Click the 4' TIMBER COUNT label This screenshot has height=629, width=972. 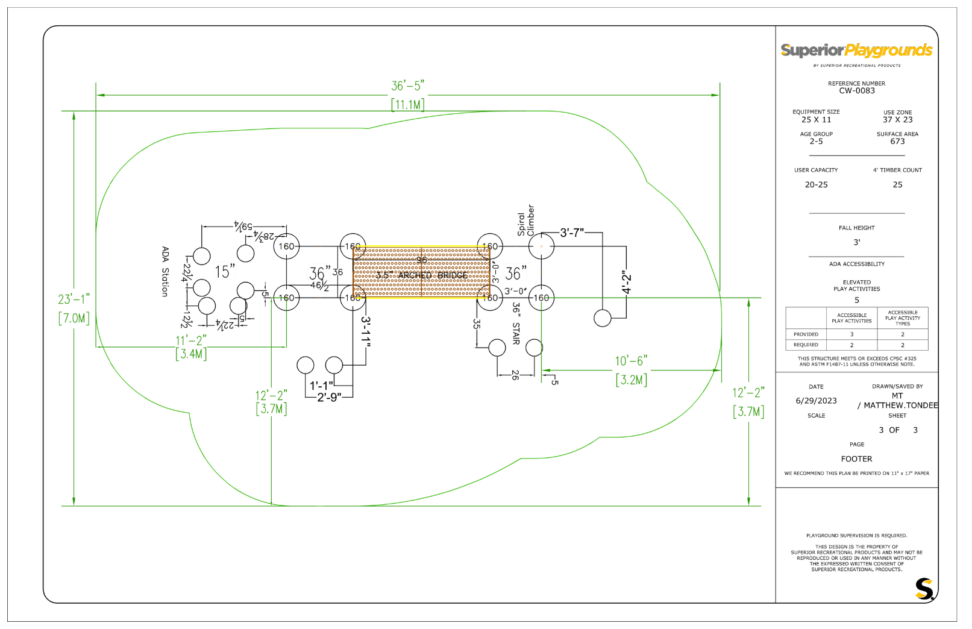coord(897,171)
